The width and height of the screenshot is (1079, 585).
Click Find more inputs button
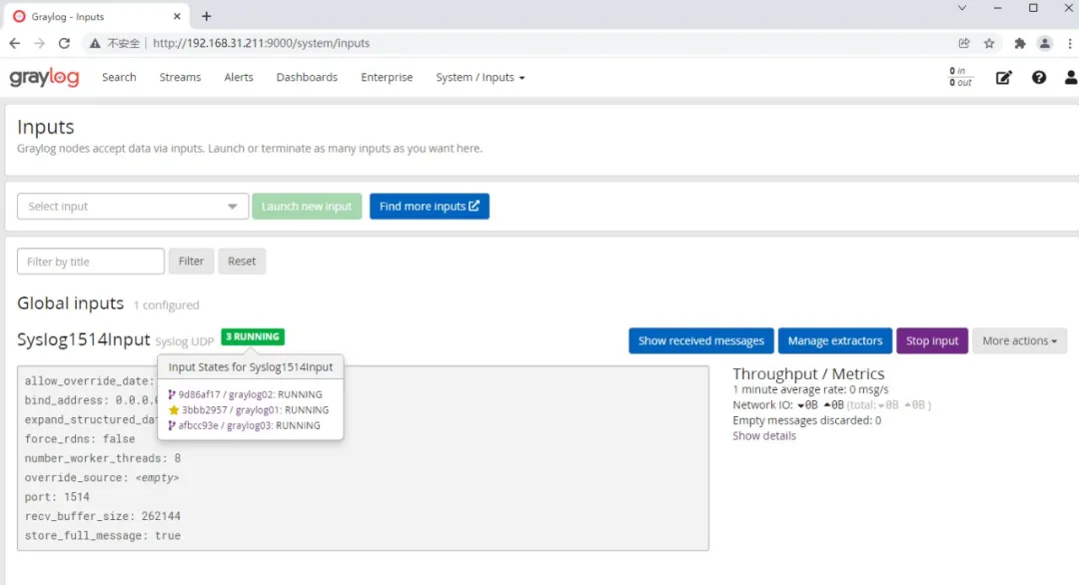click(x=430, y=207)
